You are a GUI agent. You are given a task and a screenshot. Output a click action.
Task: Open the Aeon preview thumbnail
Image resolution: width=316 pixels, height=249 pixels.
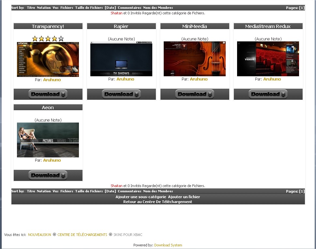coord(48,140)
